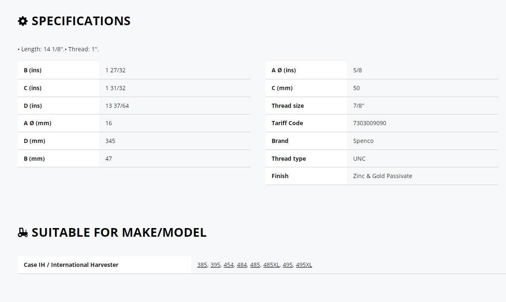This screenshot has width=506, height=302.
Task: Click the Thread type value UNC
Action: [x=359, y=159]
